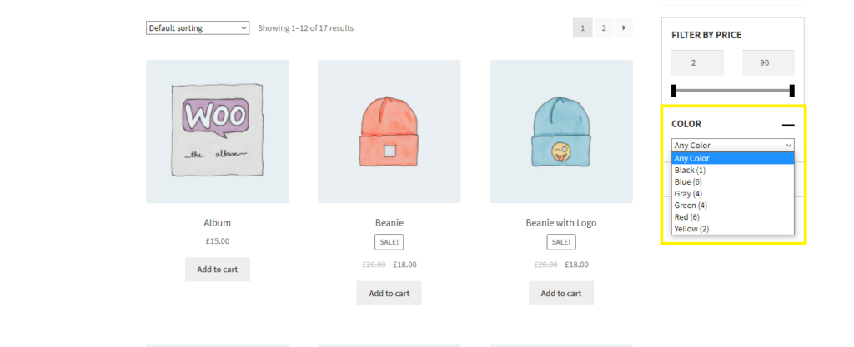This screenshot has height=347, width=854.
Task: Select Black (1) from color list
Action: 690,170
